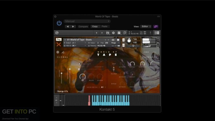Image resolution: width=215 pixels, height=121 pixels.
Task: Click the Copy button
Action: [x=95, y=27]
